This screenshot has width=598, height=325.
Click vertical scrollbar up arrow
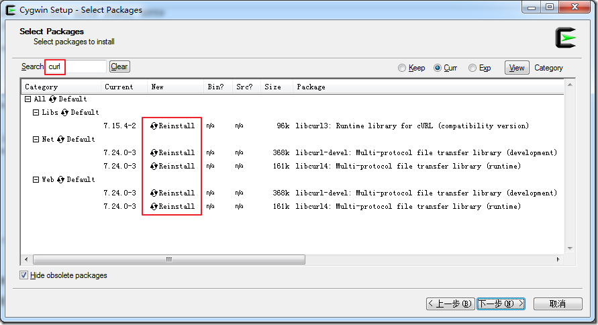570,85
